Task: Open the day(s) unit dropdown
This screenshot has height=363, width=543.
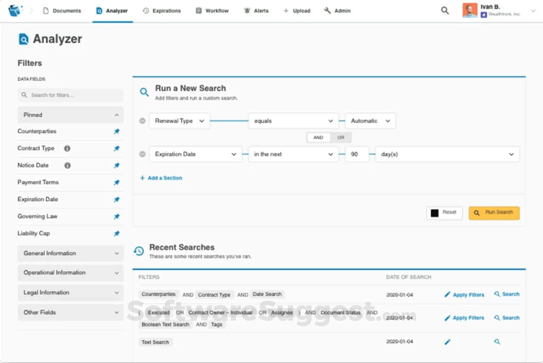Action: (448, 154)
